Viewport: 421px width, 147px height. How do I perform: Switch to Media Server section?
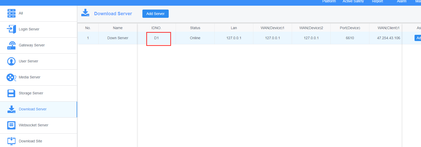coord(38,77)
